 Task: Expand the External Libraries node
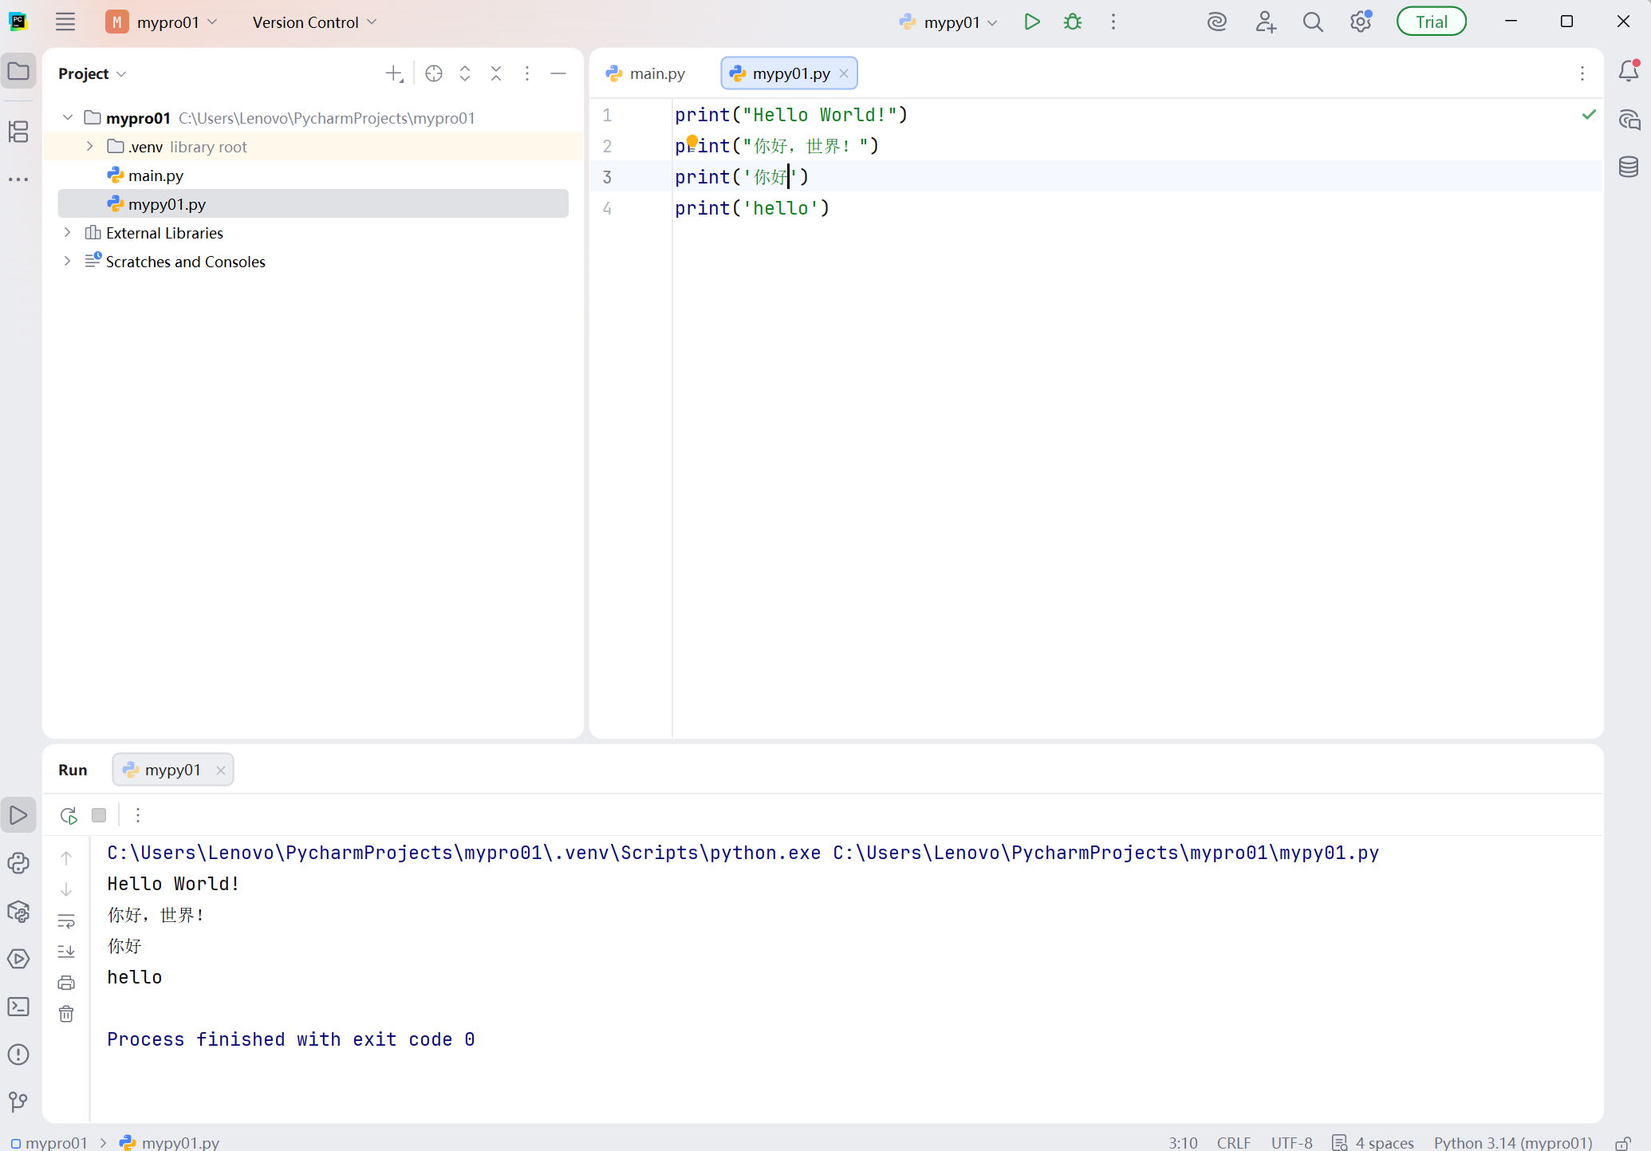68,233
